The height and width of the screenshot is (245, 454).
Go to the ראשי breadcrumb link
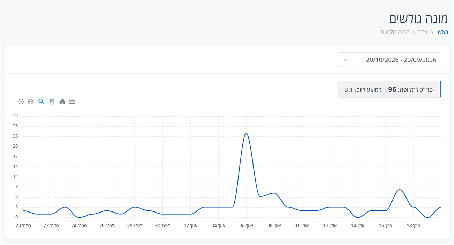point(442,32)
